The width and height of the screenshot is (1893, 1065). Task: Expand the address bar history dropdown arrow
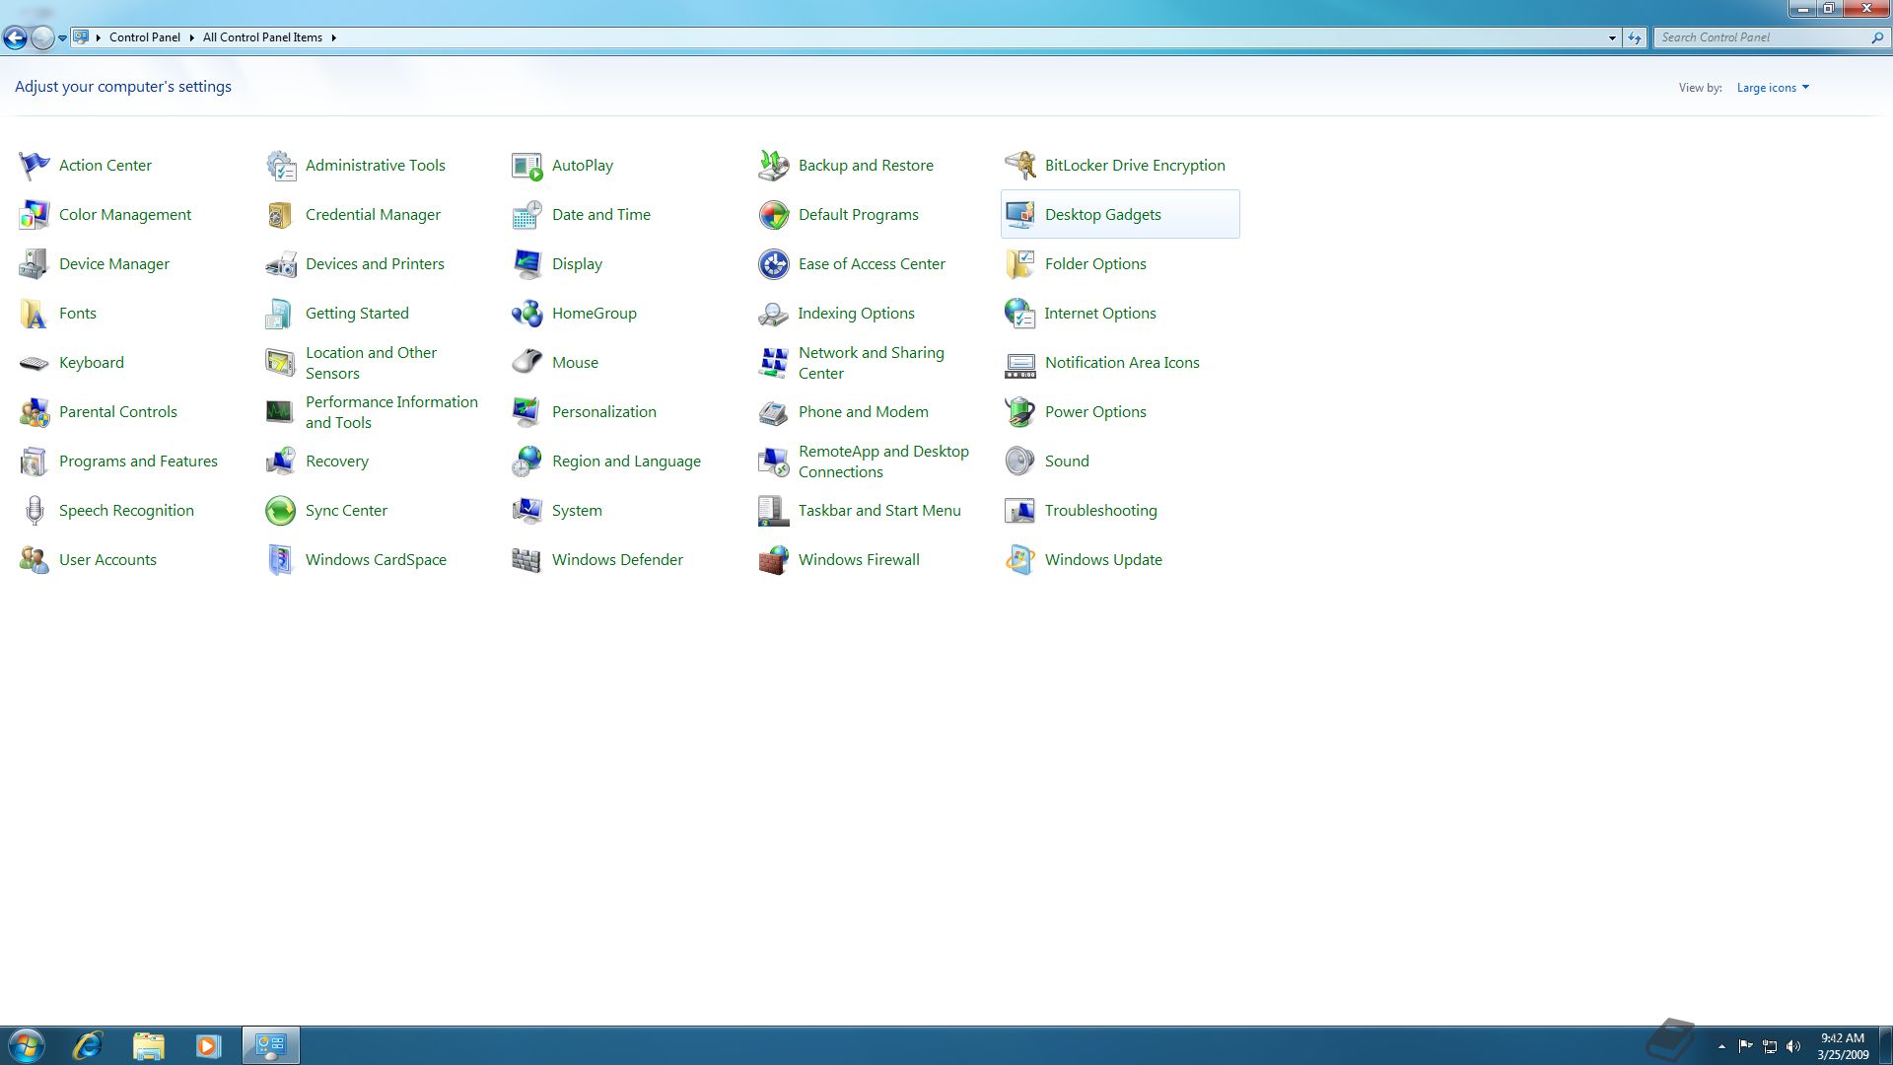tap(1612, 37)
